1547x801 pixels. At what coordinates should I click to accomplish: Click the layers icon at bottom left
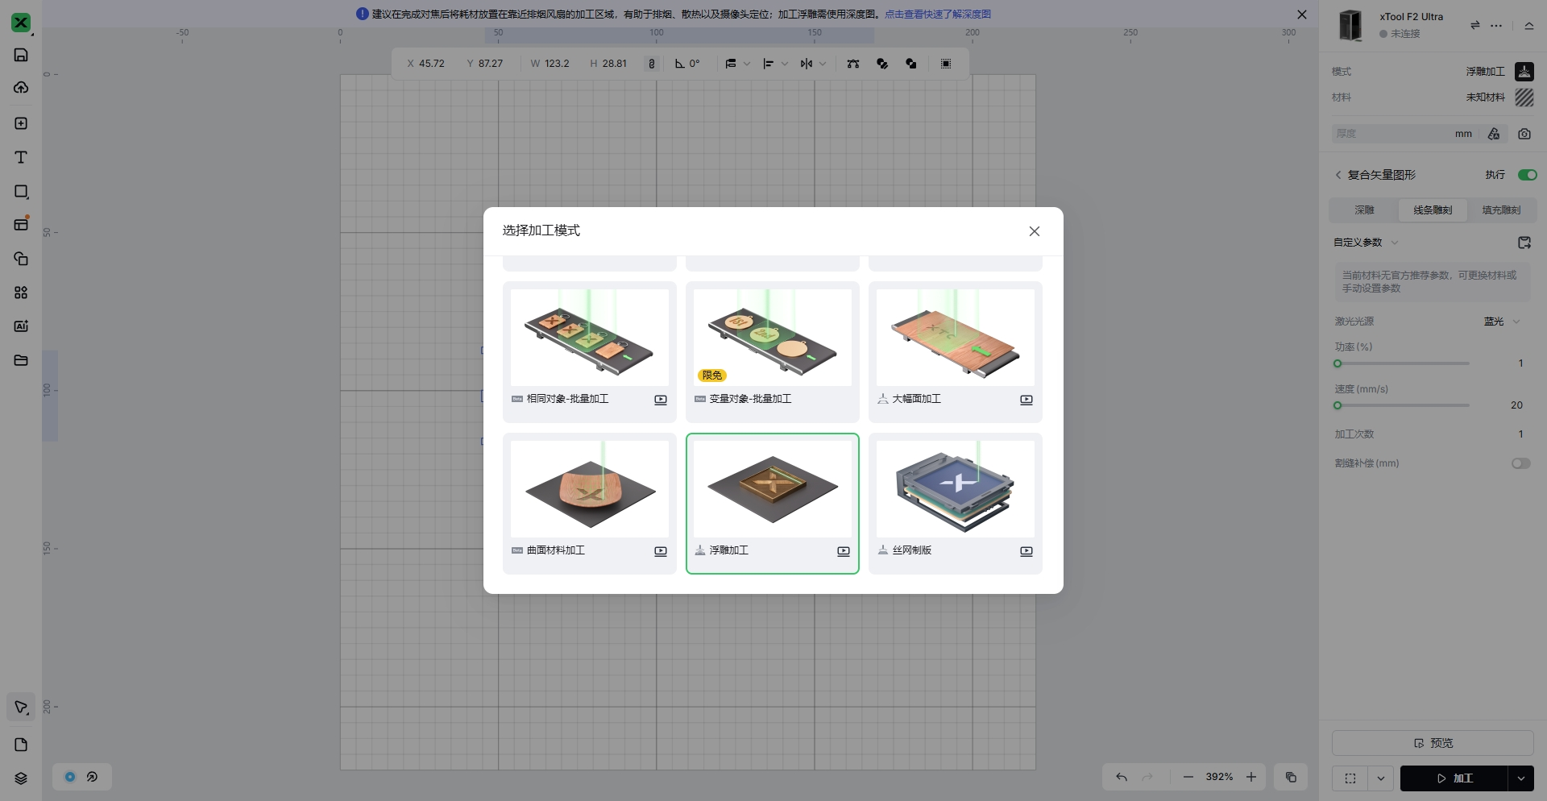21,778
